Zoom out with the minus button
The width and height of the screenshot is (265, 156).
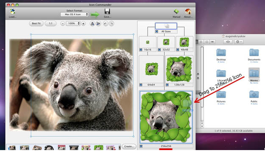62,24
